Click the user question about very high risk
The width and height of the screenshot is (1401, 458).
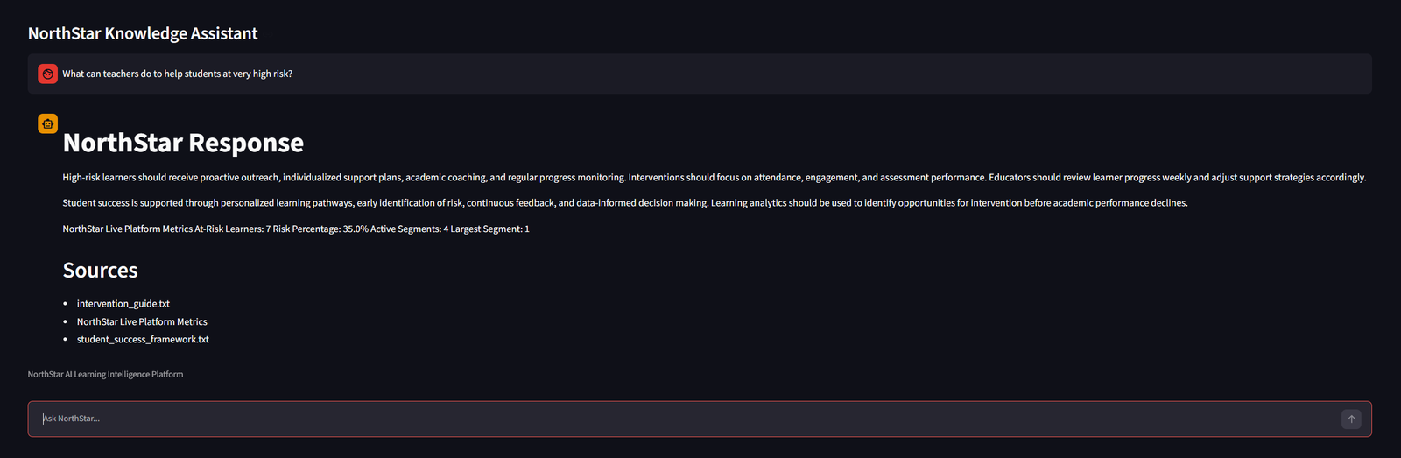point(178,74)
